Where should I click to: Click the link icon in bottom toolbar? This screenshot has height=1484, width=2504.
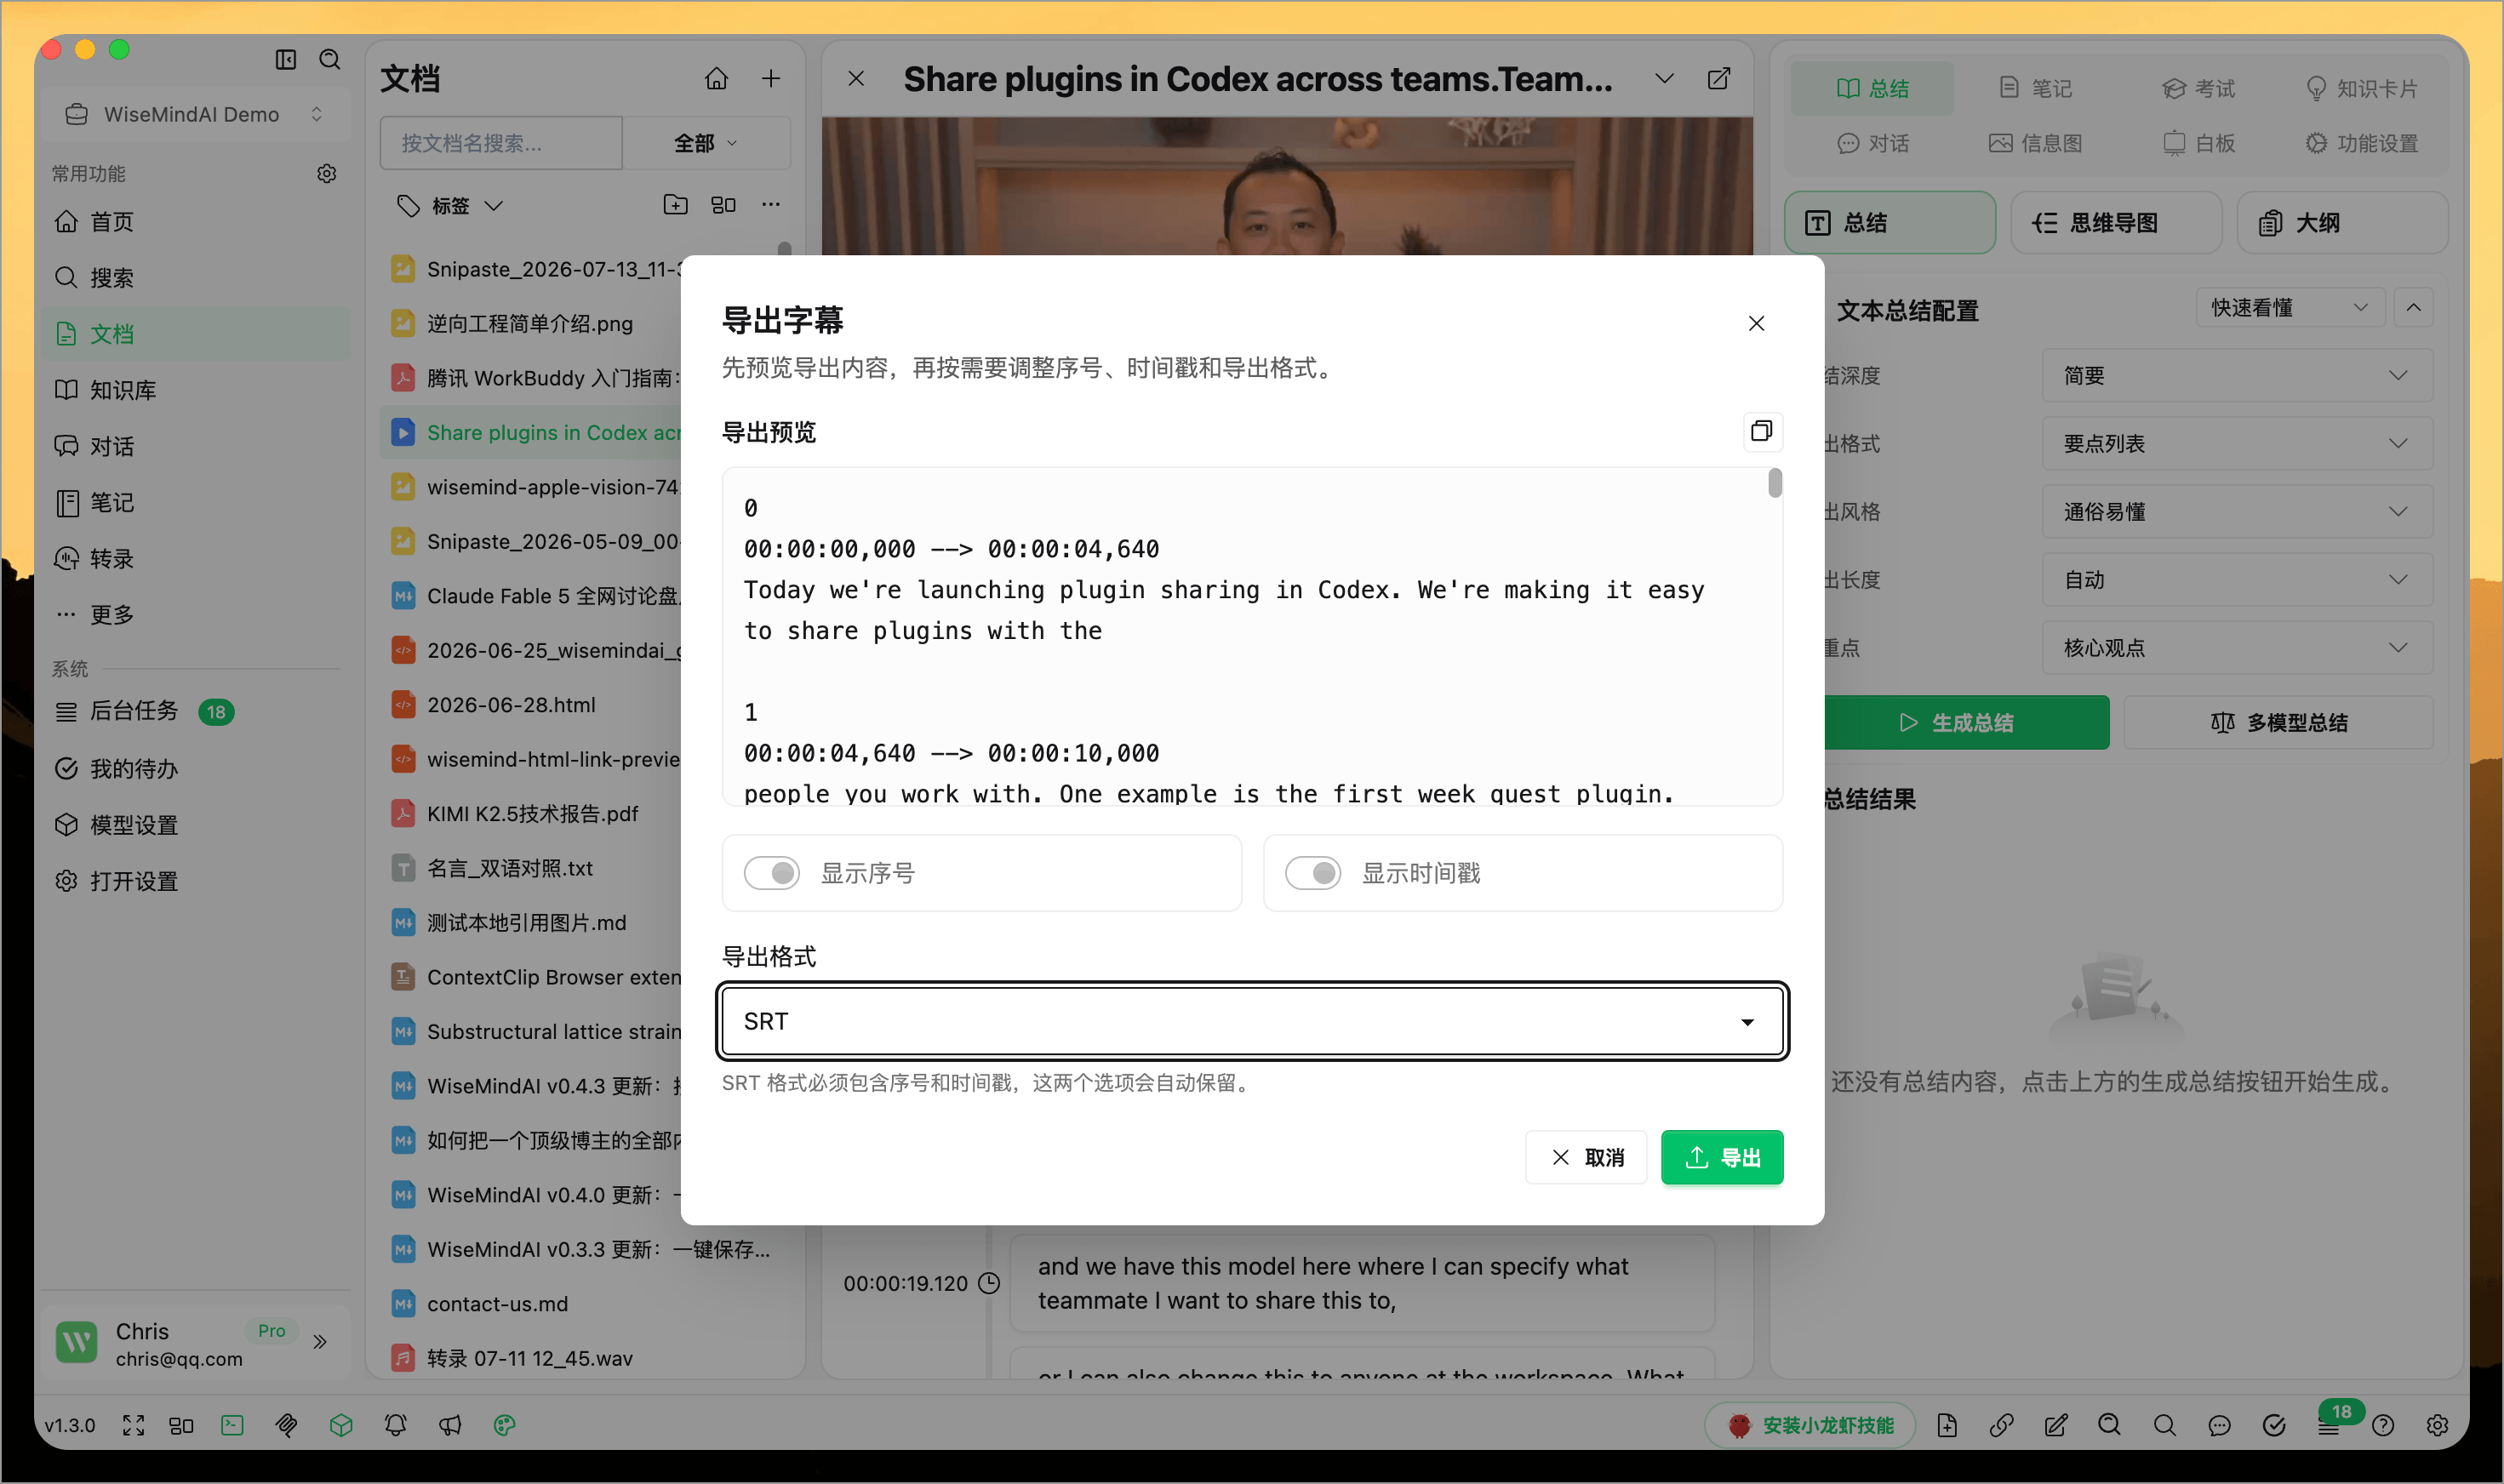2001,1426
